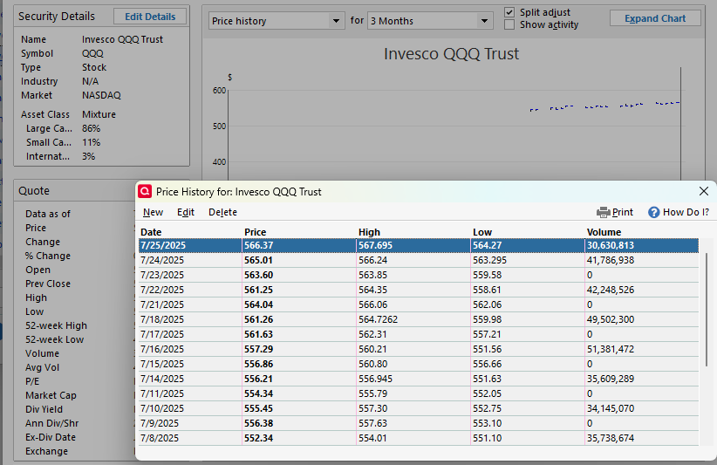Click the NASDAQ market value
Image resolution: width=717 pixels, height=465 pixels.
click(101, 95)
